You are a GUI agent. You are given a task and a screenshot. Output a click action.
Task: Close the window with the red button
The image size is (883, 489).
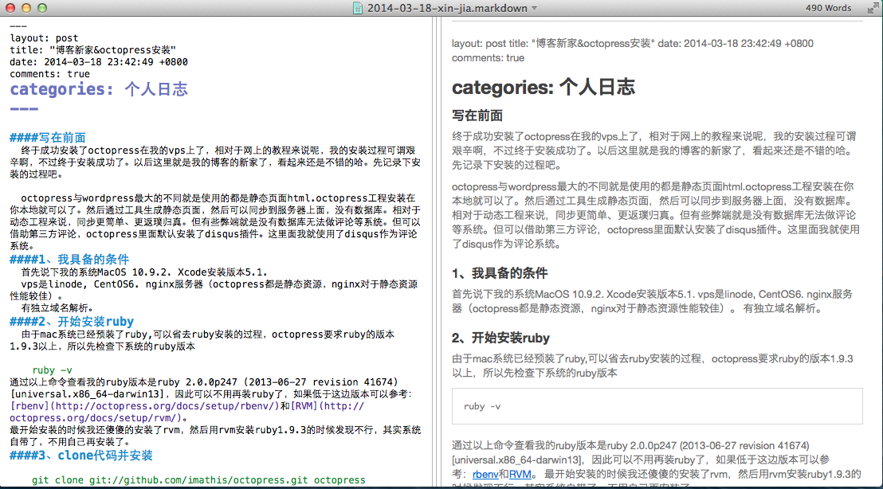[10, 8]
